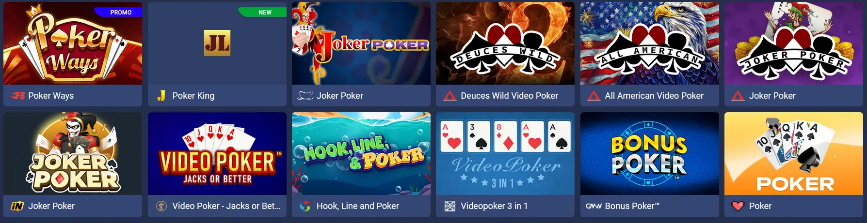867x223 pixels.
Task: Click the heart icon beside Poker
Action: pos(738,206)
